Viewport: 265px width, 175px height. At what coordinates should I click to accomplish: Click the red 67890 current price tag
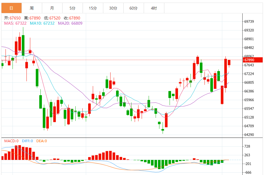[253, 60]
